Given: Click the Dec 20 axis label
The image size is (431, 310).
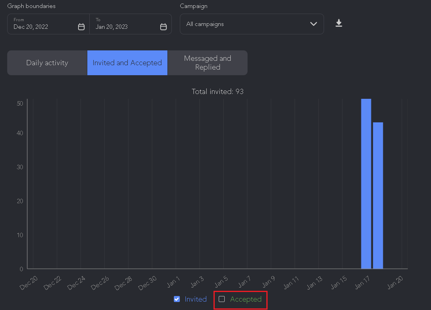Looking at the screenshot, I should [x=28, y=283].
